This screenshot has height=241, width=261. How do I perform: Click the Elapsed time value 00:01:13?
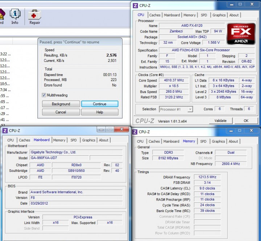point(110,75)
